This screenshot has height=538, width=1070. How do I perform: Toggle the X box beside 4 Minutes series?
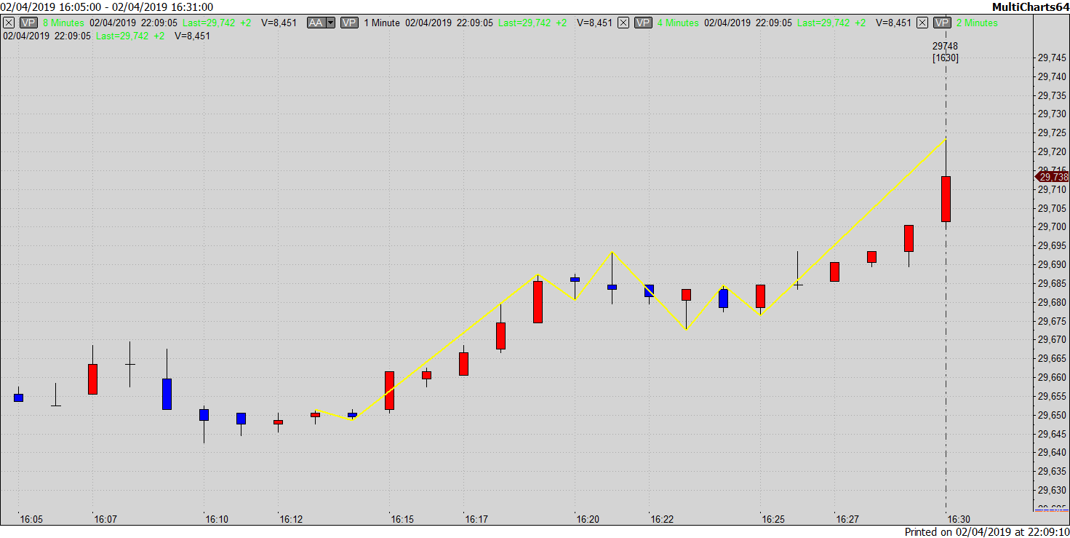[x=623, y=23]
